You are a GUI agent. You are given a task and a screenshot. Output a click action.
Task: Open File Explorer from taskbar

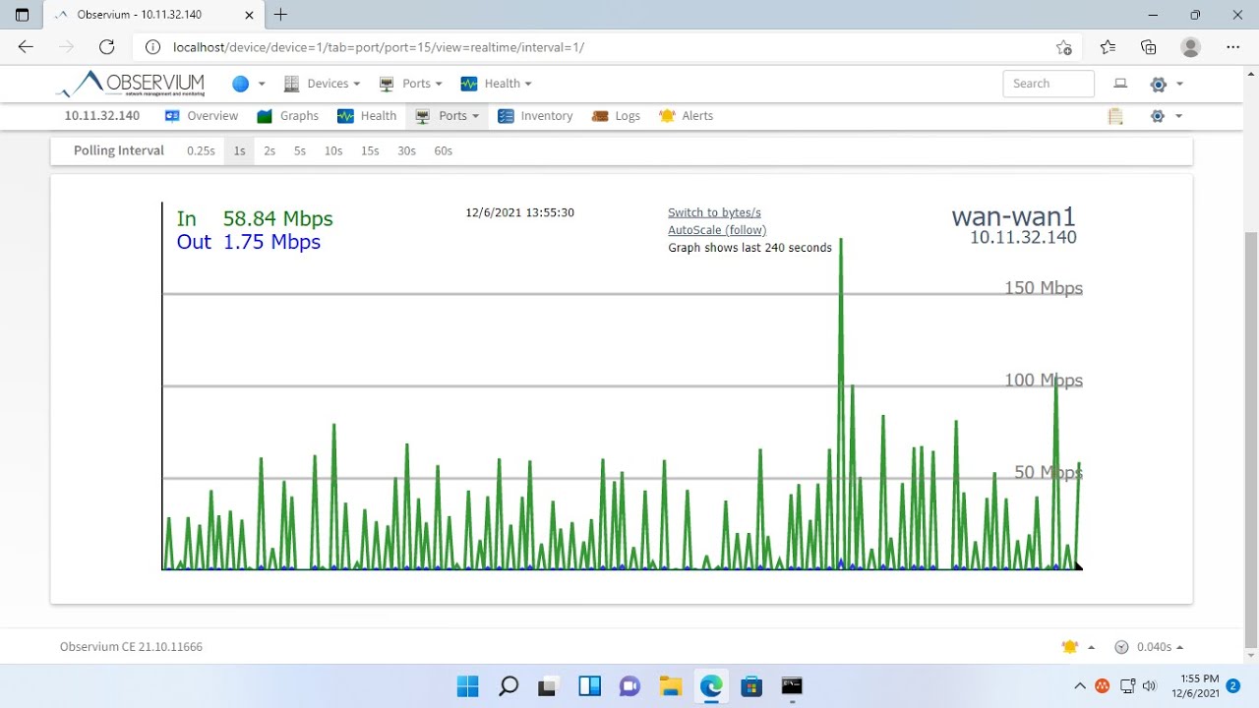(x=671, y=685)
